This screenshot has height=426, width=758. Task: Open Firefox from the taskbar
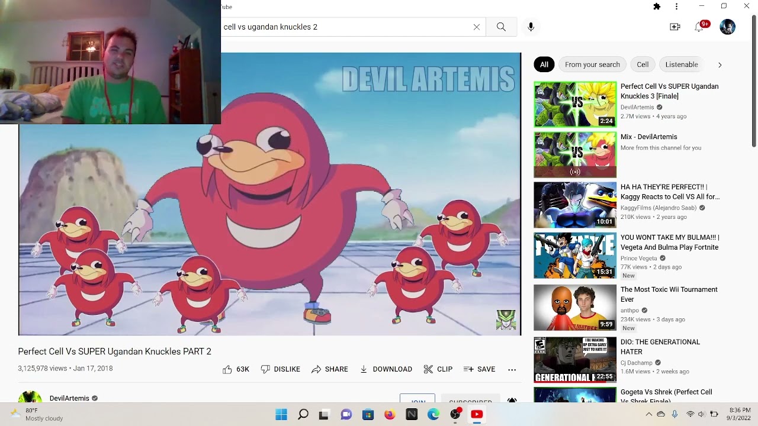click(x=390, y=415)
